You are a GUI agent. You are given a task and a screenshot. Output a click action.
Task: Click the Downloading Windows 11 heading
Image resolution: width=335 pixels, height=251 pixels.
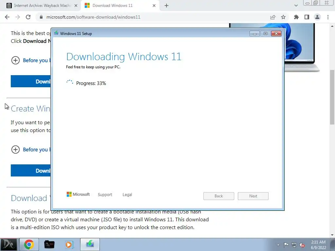[x=124, y=57]
